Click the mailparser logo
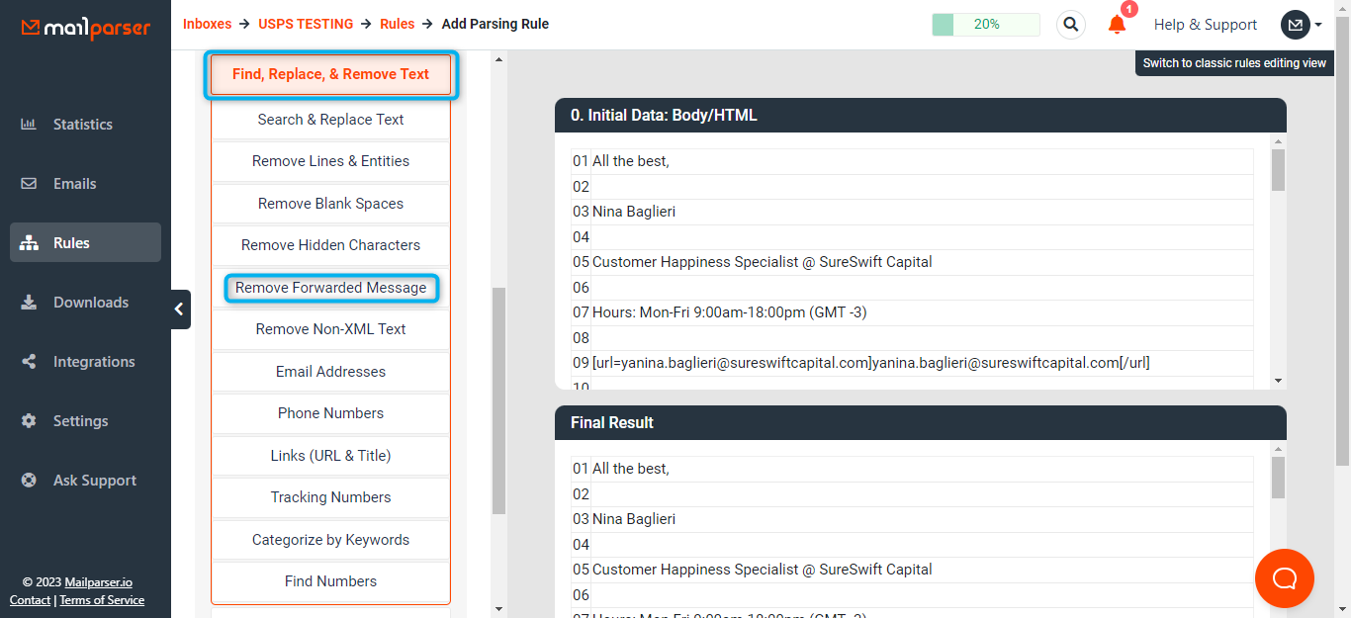The image size is (1351, 618). [83, 29]
